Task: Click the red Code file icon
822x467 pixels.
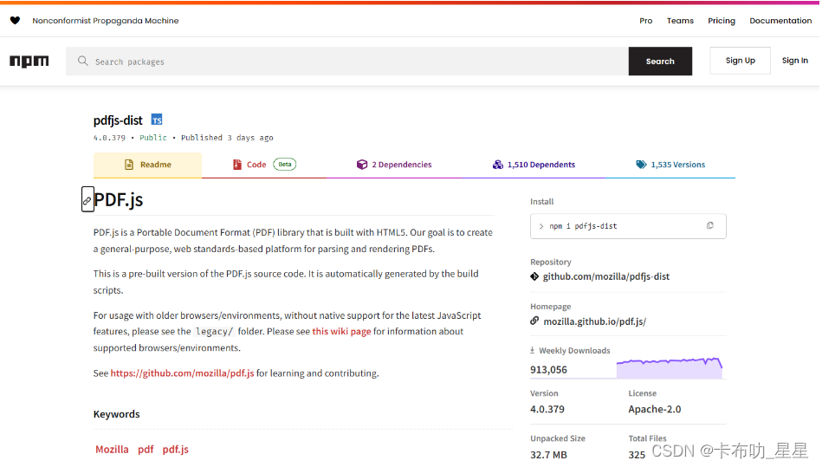Action: tap(237, 165)
